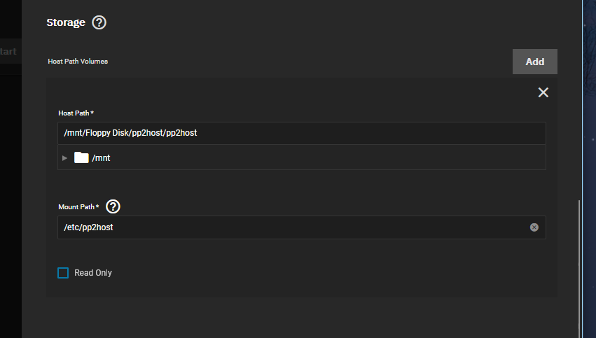Viewport: 596px width, 338px height.
Task: Enable the Read Only checkbox
Action: point(63,273)
